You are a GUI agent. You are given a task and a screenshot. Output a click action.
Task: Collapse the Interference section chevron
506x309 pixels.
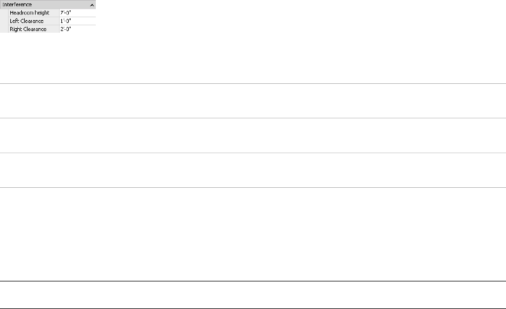(x=92, y=5)
